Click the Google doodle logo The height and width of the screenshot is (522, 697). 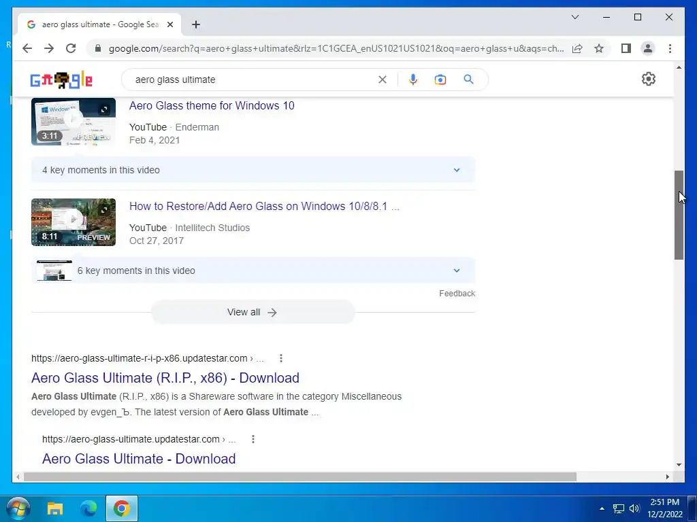click(x=61, y=80)
